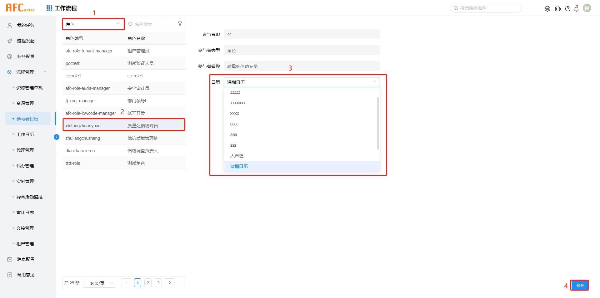This screenshot has height=298, width=600.
Task: Click the 保存 button
Action: click(x=580, y=285)
